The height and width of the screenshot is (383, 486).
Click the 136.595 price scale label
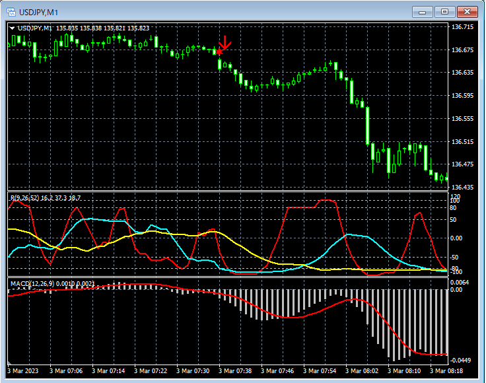(462, 96)
